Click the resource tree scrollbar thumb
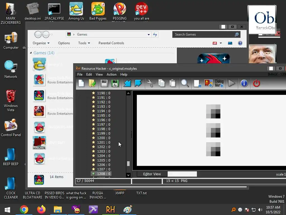Image resolution: width=286 pixels, height=215 pixels. click(x=128, y=163)
